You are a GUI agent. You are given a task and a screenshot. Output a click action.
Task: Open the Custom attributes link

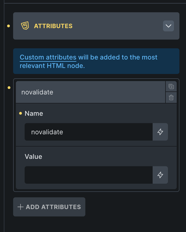point(48,57)
